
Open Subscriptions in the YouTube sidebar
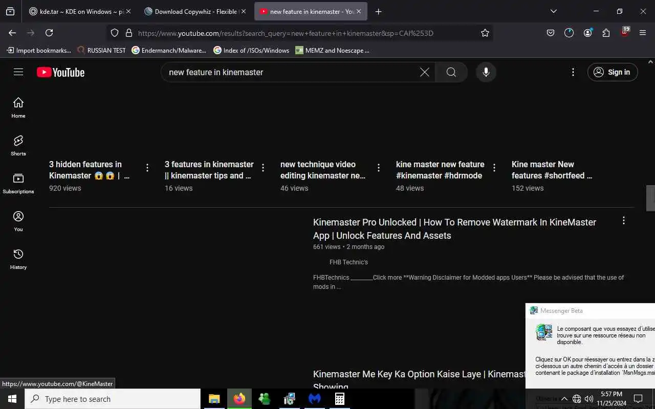tap(18, 184)
